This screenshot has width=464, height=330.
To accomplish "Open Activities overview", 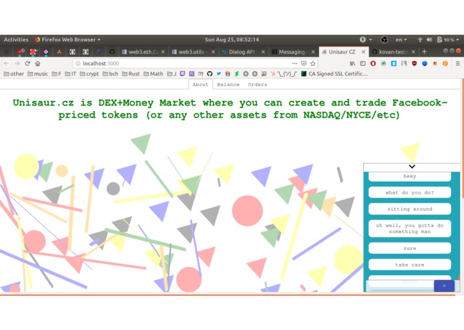I will coord(16,39).
